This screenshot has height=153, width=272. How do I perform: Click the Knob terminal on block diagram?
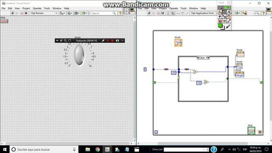coord(178,42)
